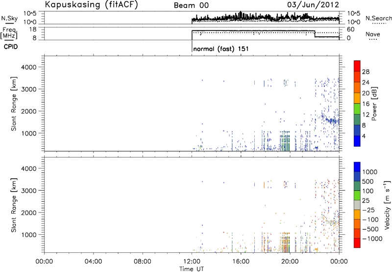This screenshot has width=392, height=272.
Task: Click the dense echo cluster in power panel
Action: tap(285, 141)
